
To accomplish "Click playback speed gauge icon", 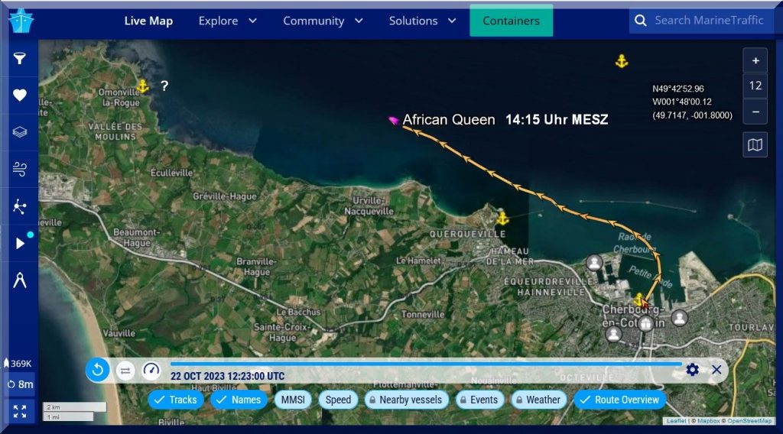I will tap(151, 371).
